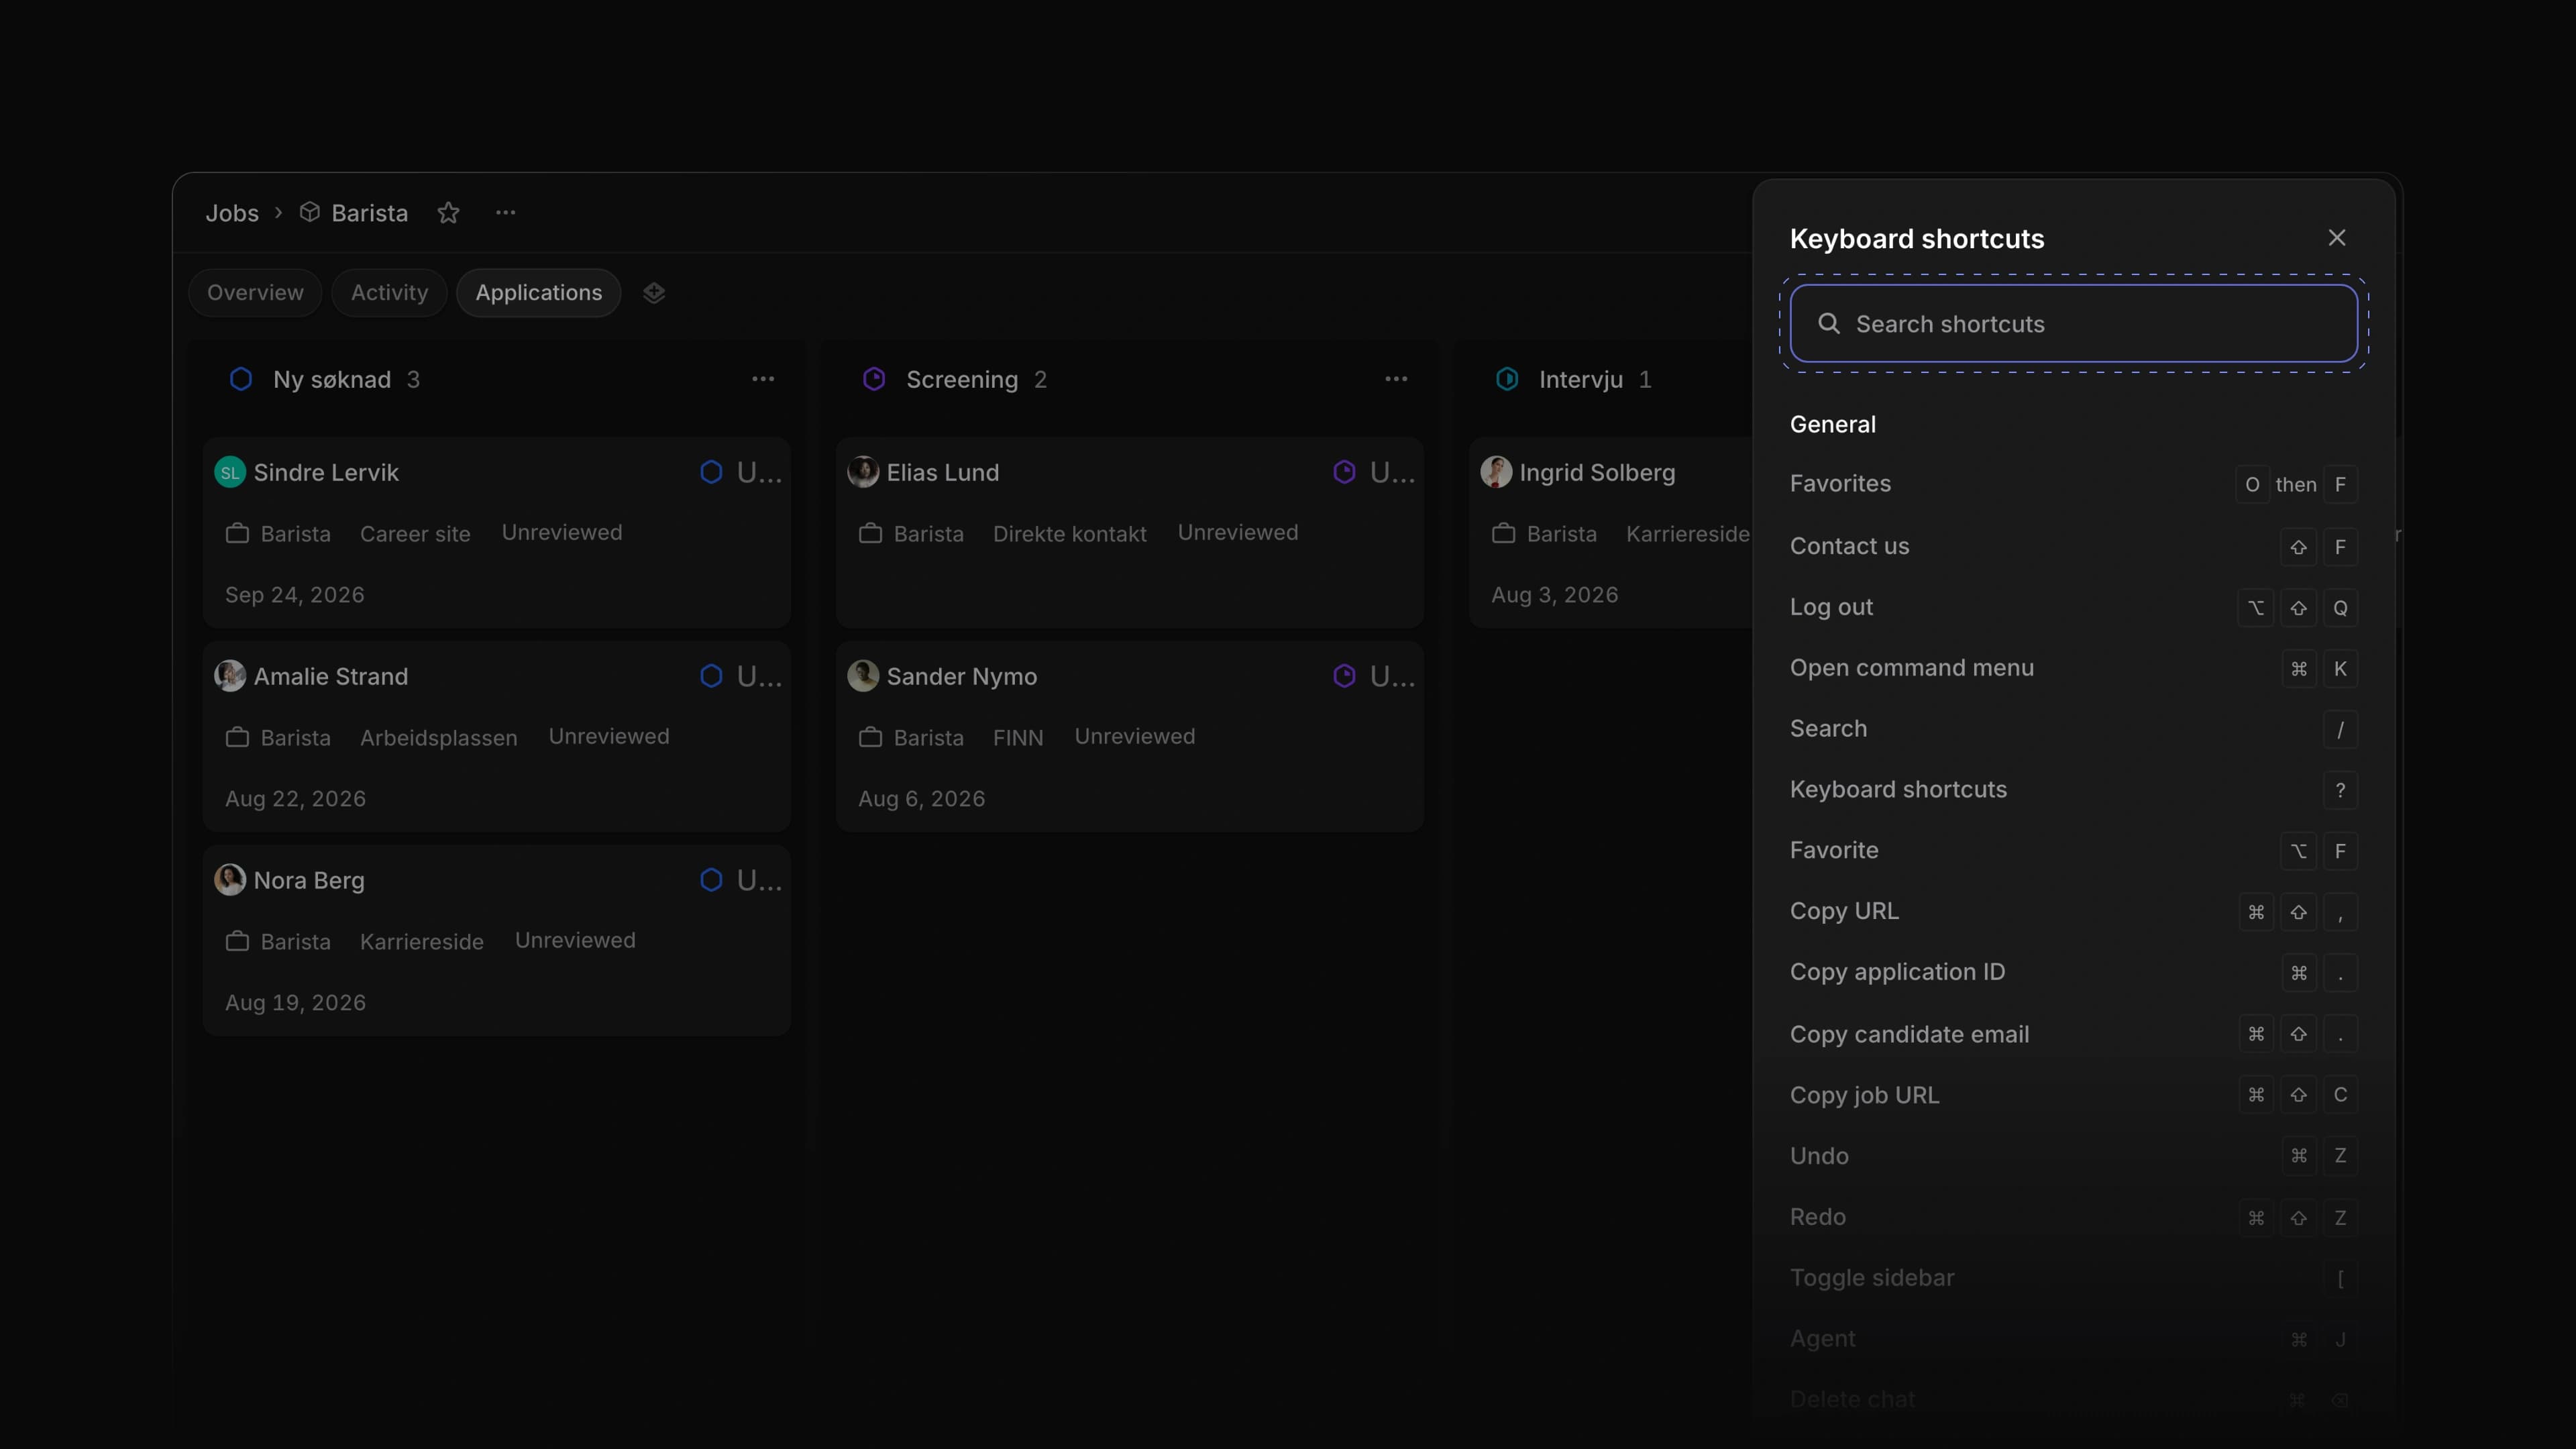Go to Jobs in the breadcrumb

point(232,213)
